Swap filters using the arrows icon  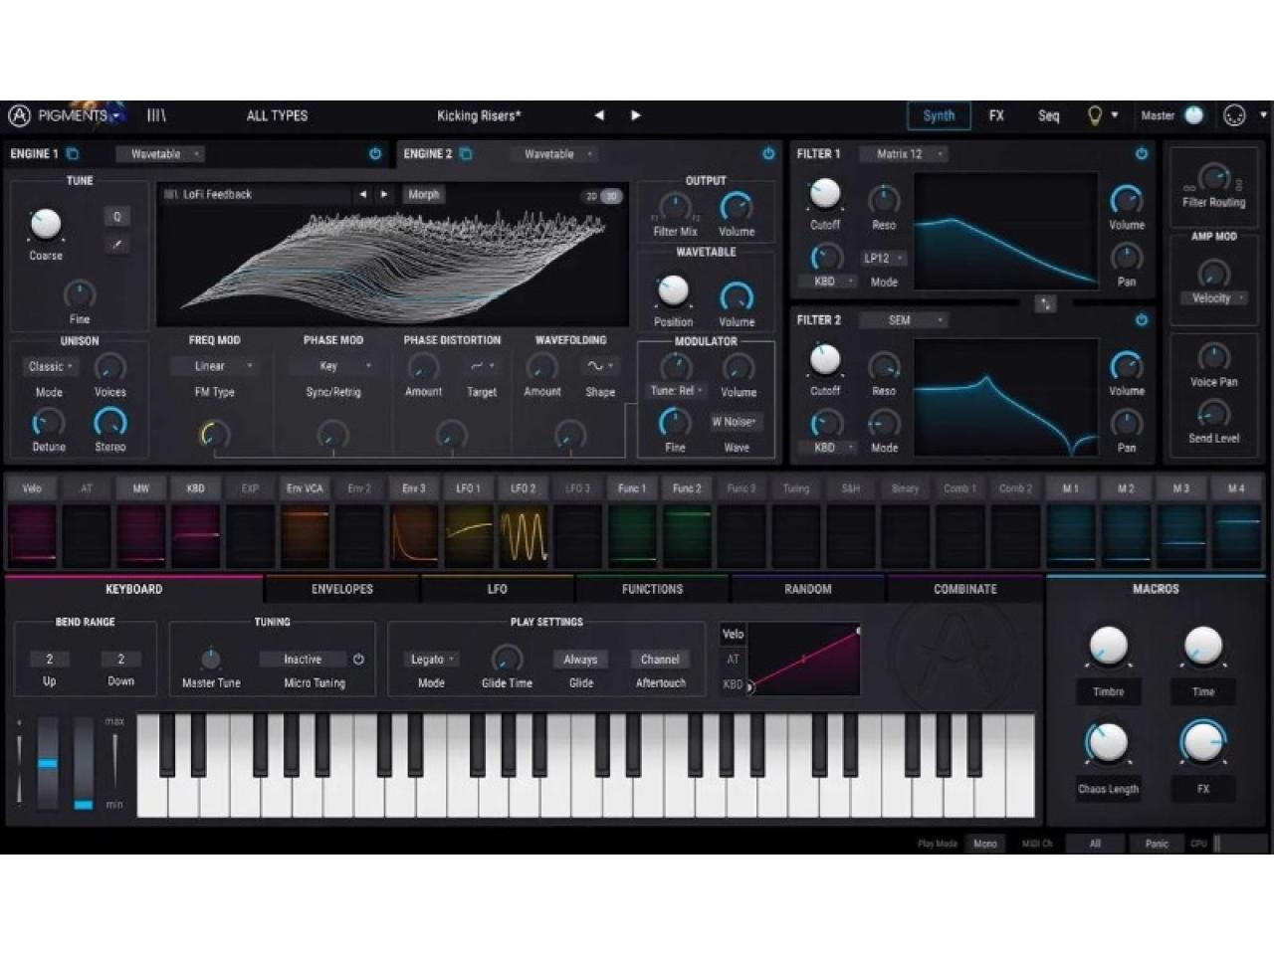tap(1045, 303)
